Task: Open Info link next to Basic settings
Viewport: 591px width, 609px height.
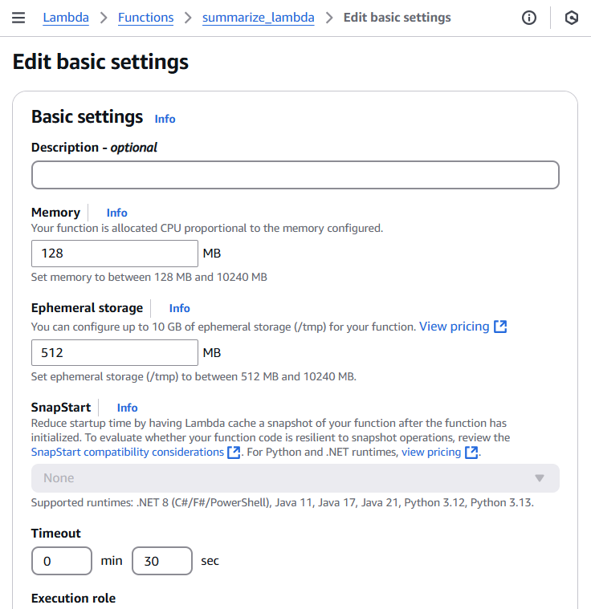Action: [165, 119]
